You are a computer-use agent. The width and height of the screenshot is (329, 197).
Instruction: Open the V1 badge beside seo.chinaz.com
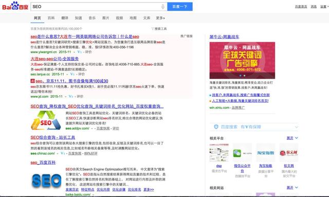(x=63, y=153)
